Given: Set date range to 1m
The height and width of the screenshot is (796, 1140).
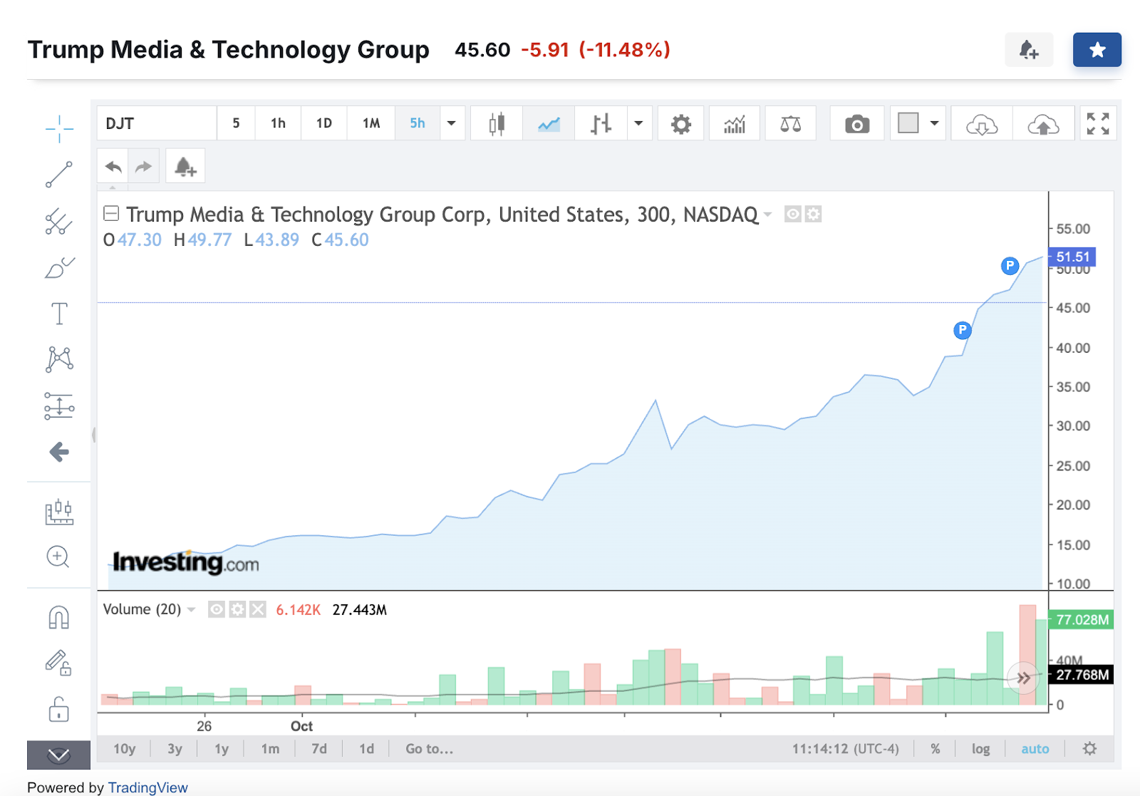Looking at the screenshot, I should (270, 749).
